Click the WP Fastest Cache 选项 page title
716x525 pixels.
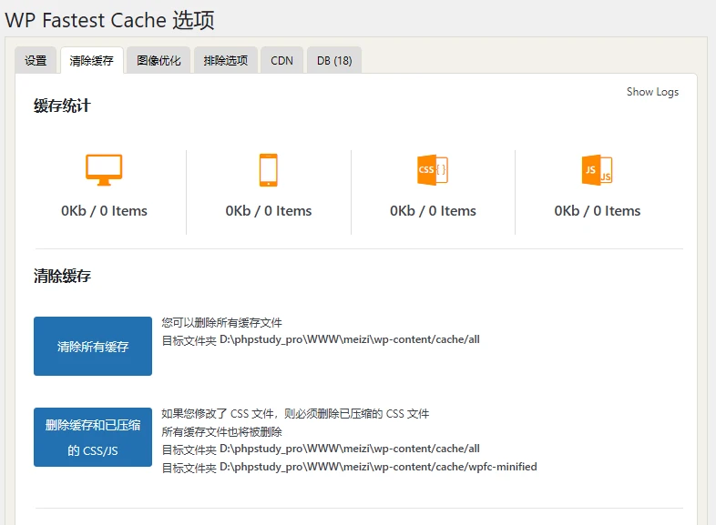(109, 20)
